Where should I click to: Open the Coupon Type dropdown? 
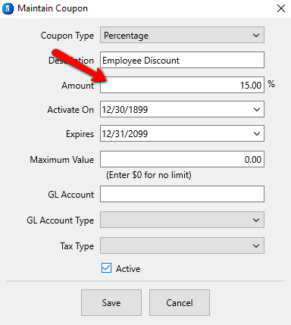coord(182,35)
